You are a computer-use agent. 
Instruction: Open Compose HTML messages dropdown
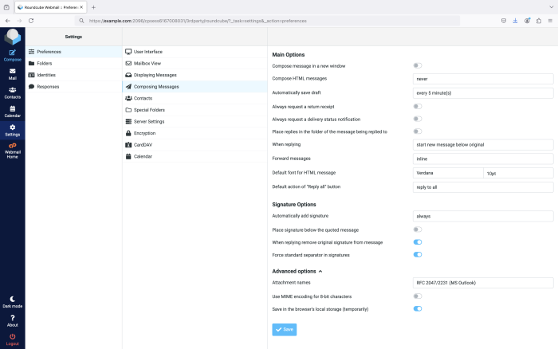pos(483,79)
